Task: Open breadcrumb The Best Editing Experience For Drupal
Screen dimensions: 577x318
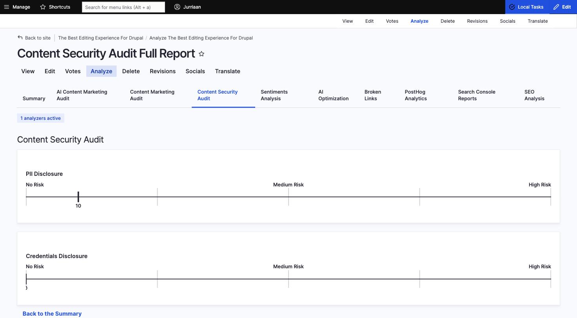Action: click(x=101, y=38)
